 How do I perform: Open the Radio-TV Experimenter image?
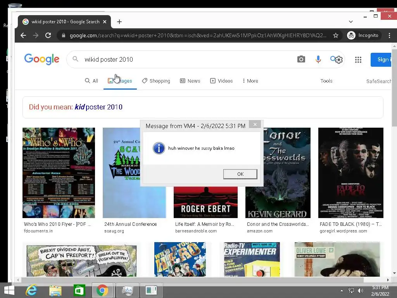[252, 259]
